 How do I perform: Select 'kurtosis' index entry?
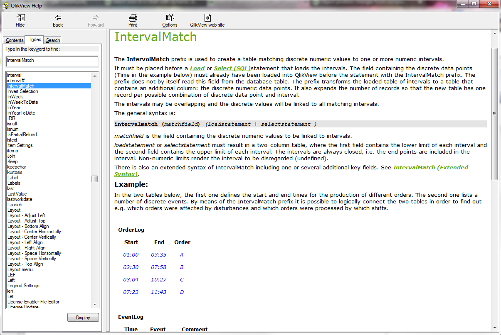click(x=15, y=172)
